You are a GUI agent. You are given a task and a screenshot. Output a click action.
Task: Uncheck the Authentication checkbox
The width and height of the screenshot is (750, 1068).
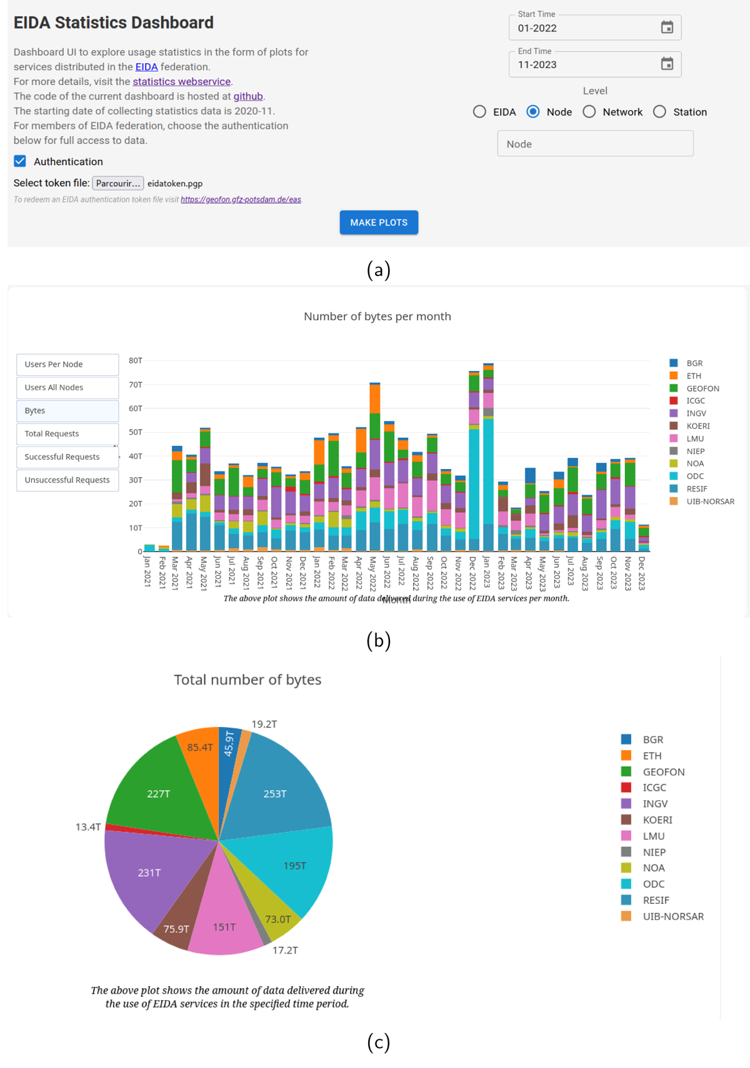20,161
